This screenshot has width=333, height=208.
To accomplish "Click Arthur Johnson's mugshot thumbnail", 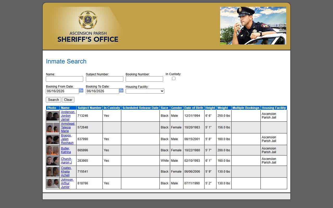I will [x=53, y=183].
